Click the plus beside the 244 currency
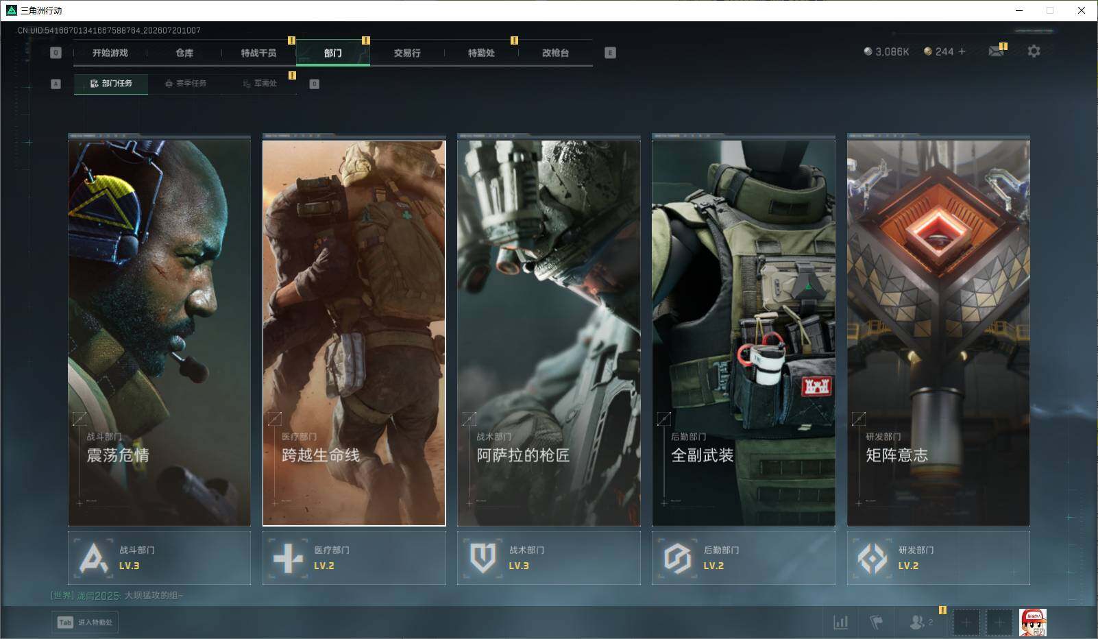The width and height of the screenshot is (1098, 639). point(961,51)
